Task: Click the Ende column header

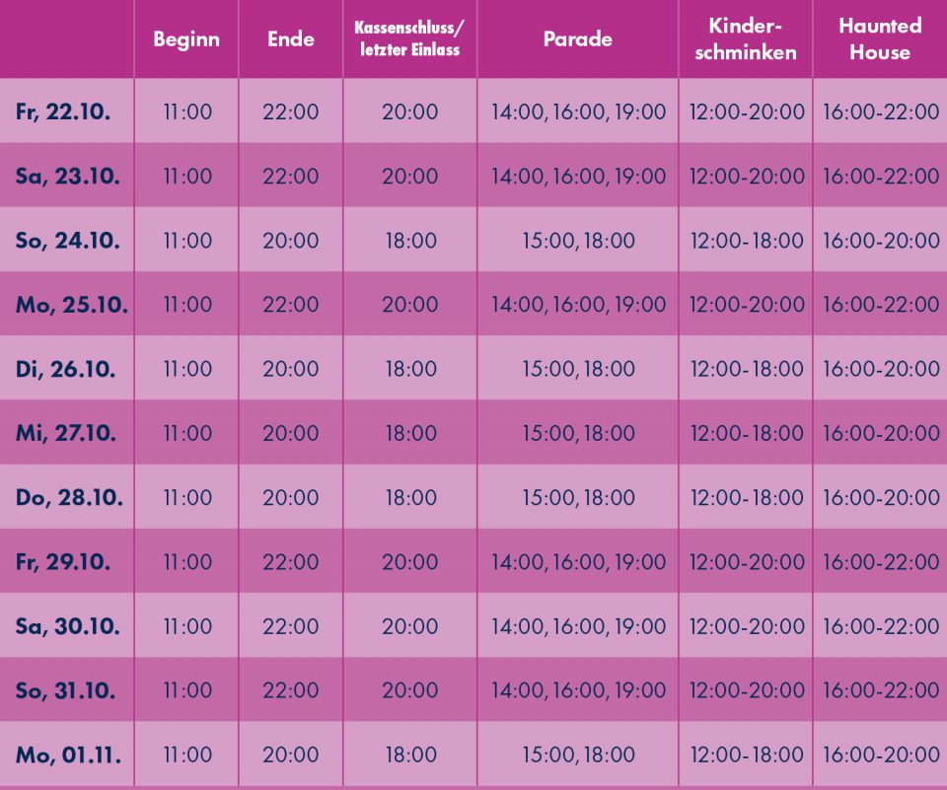Action: (x=291, y=39)
